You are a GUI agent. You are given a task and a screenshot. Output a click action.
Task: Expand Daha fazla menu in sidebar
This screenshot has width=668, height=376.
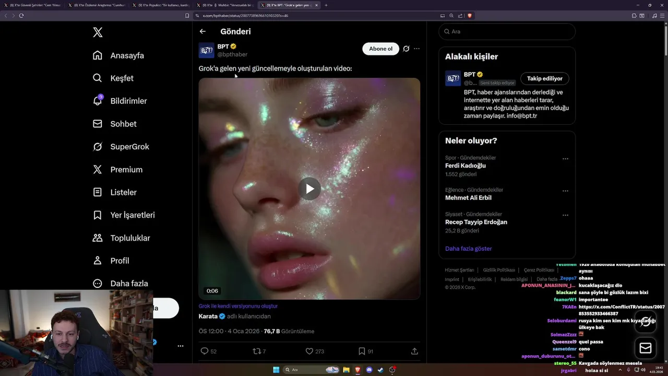pos(121,284)
